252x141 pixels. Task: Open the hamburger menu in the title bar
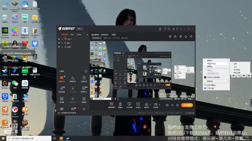click(x=181, y=29)
